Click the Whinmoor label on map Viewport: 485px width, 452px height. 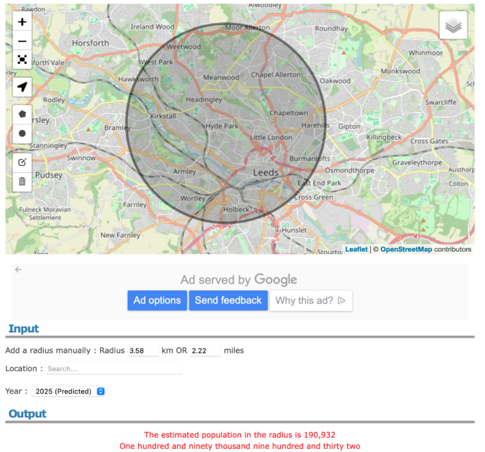[426, 53]
